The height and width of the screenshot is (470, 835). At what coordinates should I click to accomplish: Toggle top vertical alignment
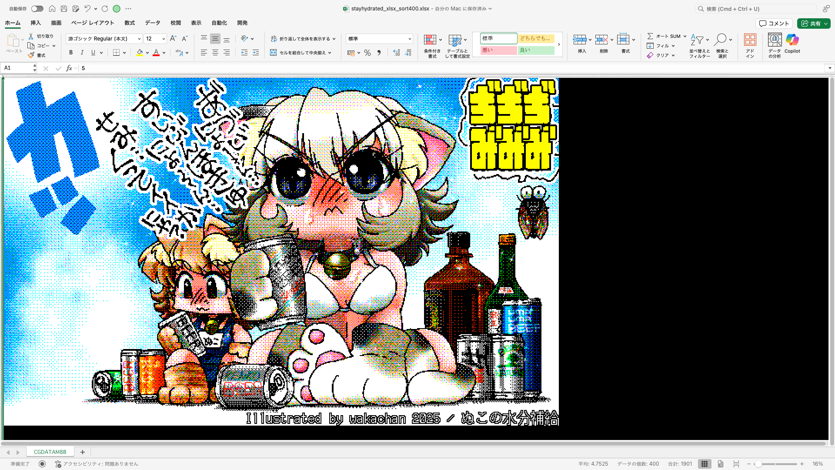click(204, 39)
